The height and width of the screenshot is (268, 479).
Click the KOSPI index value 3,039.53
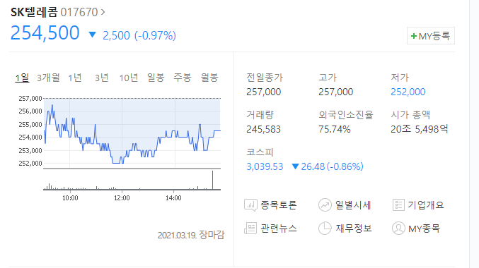point(265,166)
